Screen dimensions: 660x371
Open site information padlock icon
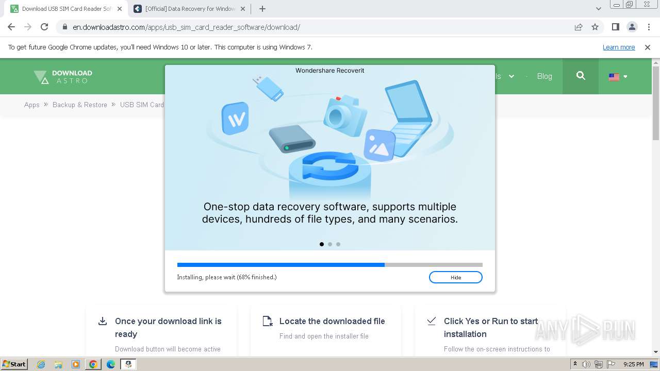[64, 27]
